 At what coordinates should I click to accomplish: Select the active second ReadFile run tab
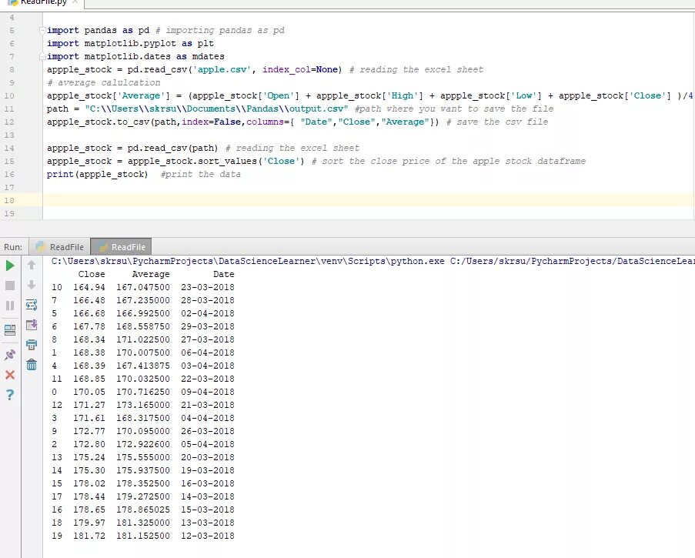click(x=121, y=247)
